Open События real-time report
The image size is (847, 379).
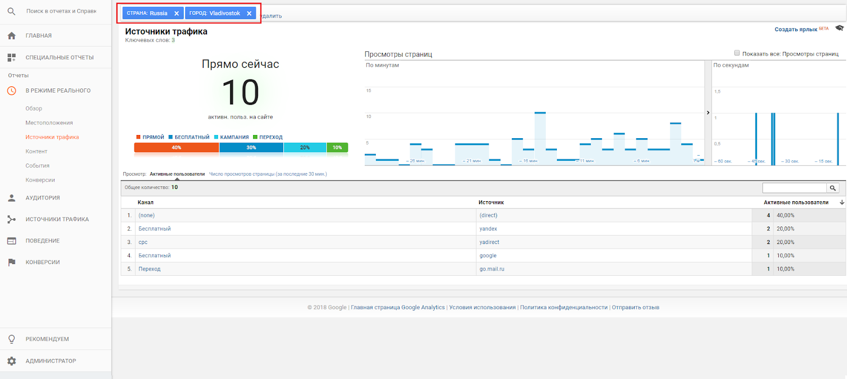(38, 166)
